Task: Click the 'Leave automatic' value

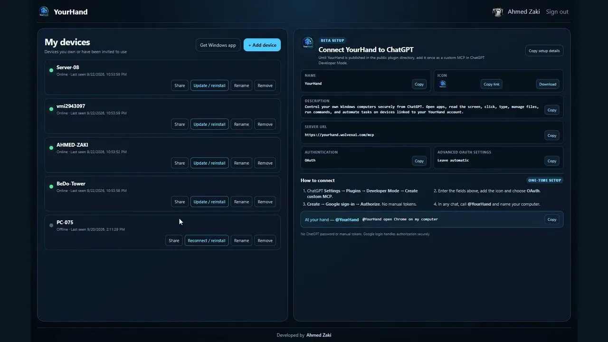Action: (x=453, y=161)
